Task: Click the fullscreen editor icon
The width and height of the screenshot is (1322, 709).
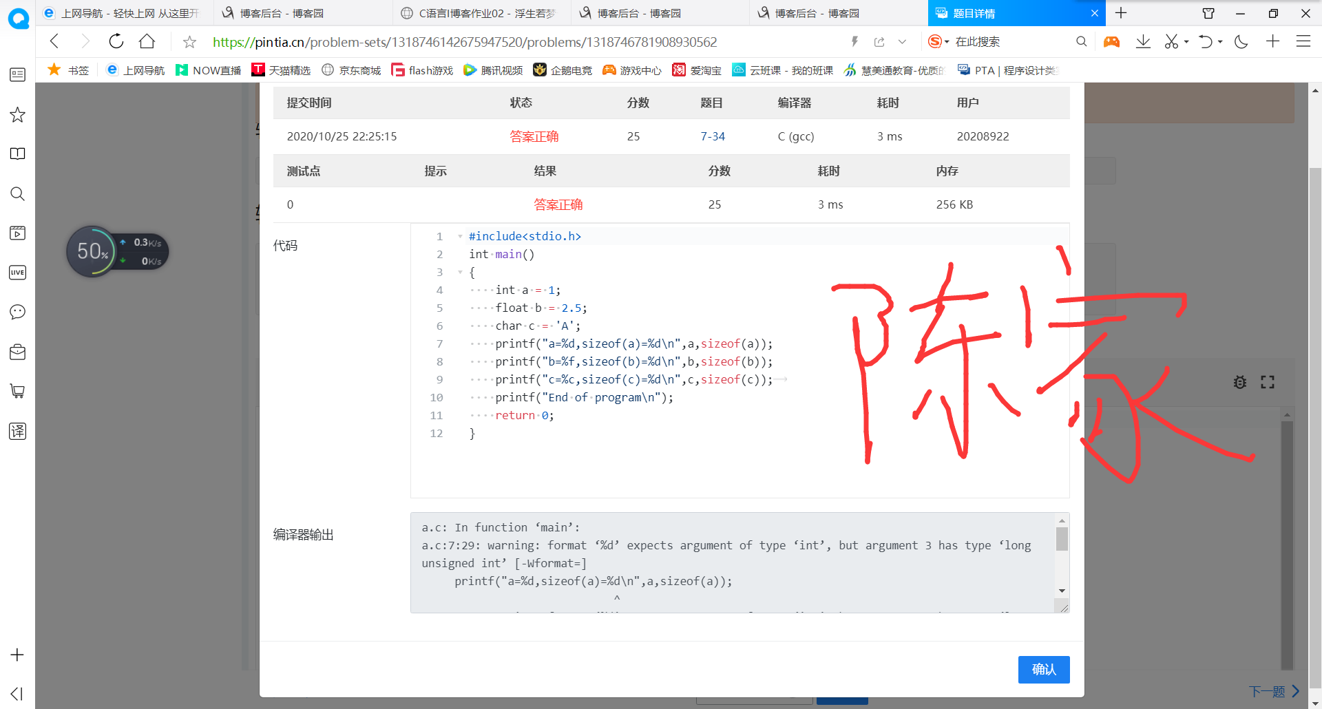Action: (x=1268, y=382)
